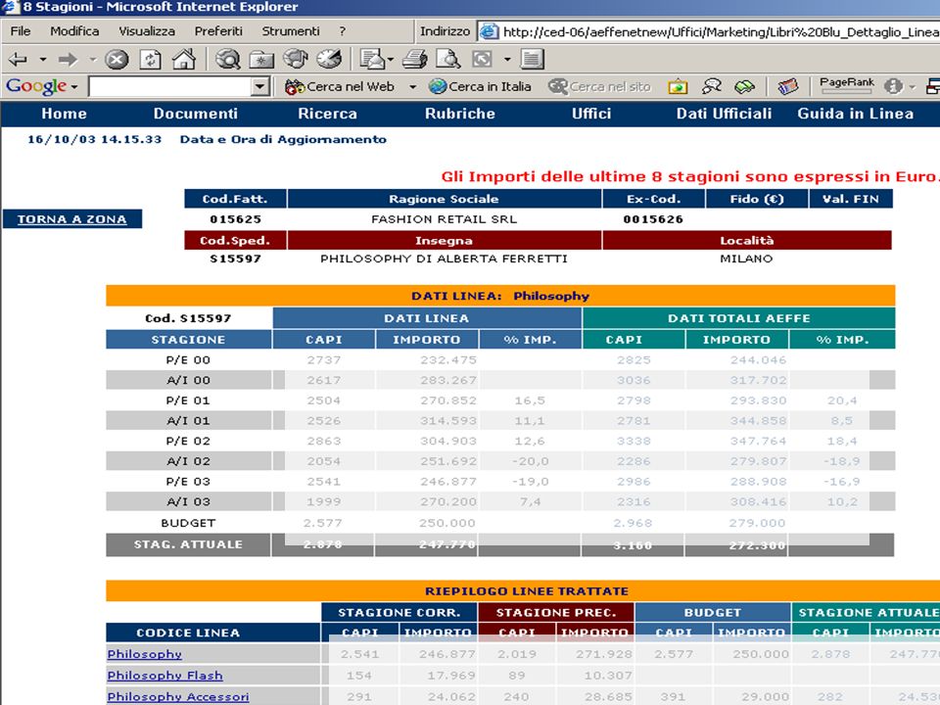
Task: Go to the Home page icon
Action: (x=184, y=59)
